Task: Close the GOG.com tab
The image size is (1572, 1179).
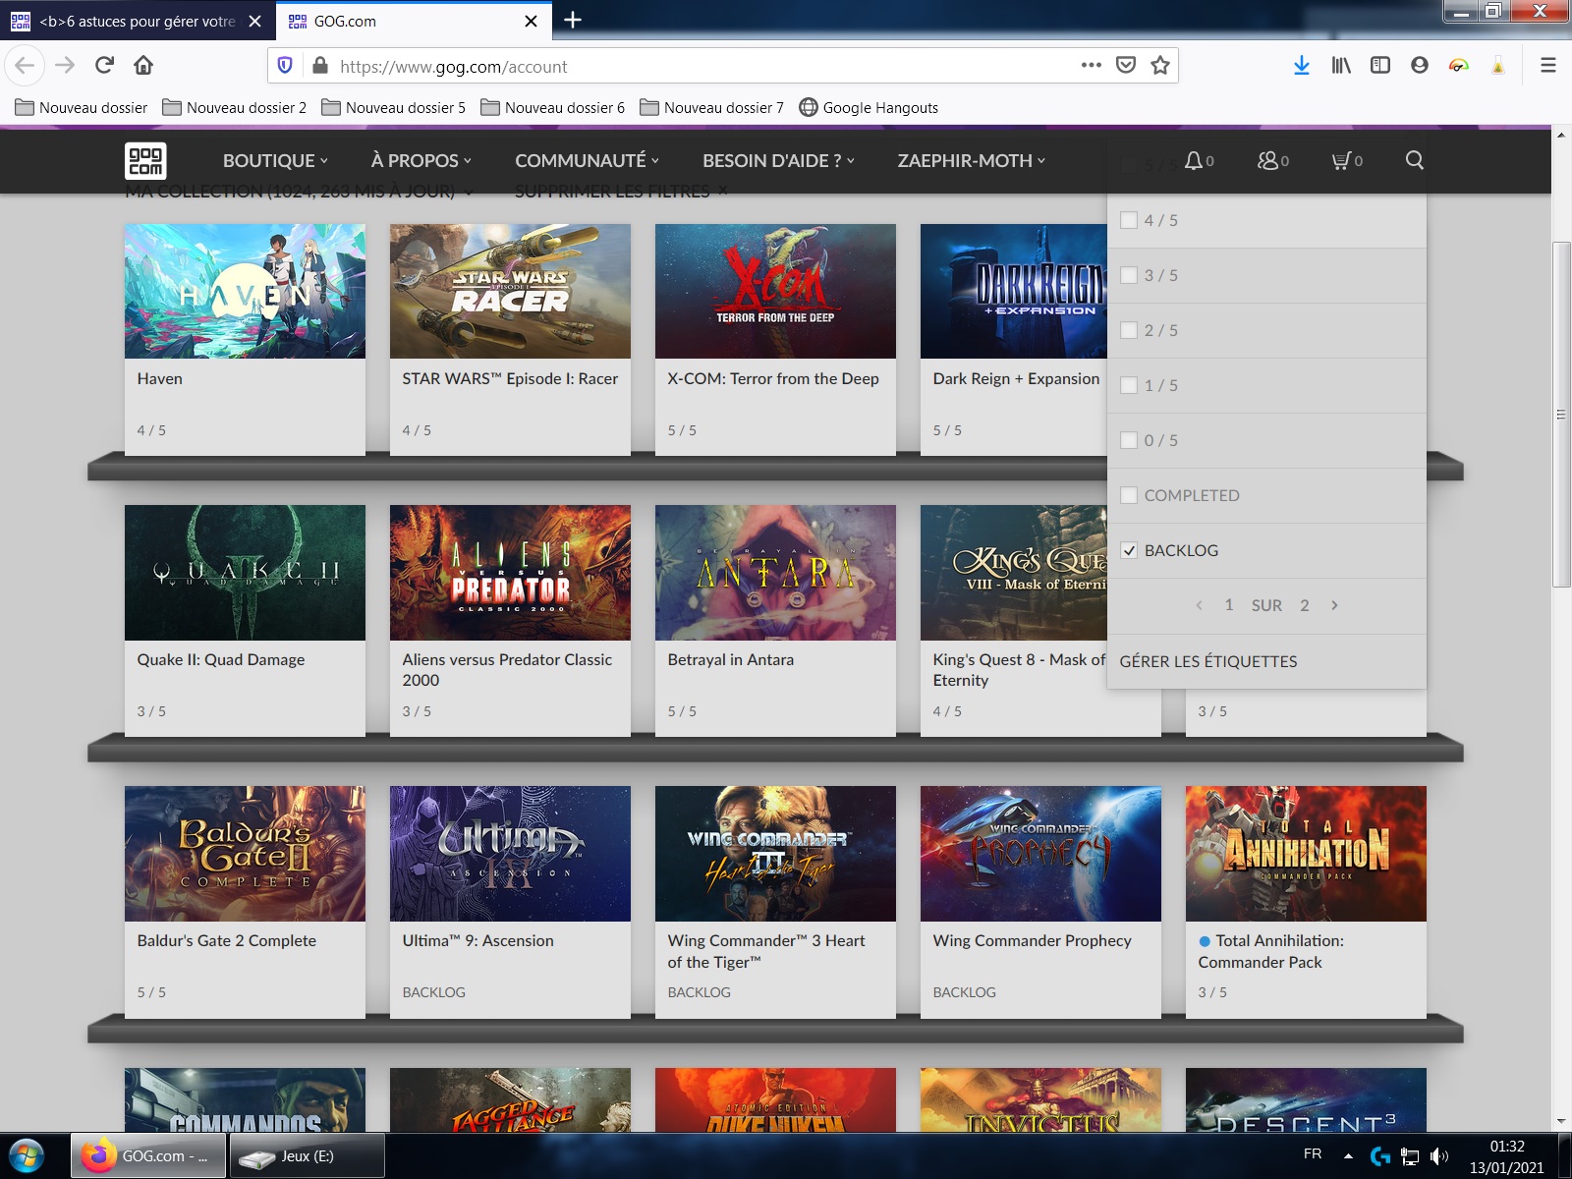Action: tap(531, 21)
